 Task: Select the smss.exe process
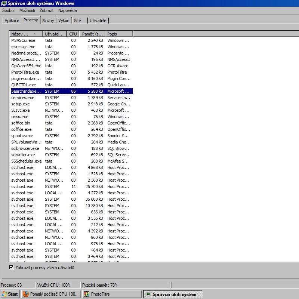pos(72,117)
